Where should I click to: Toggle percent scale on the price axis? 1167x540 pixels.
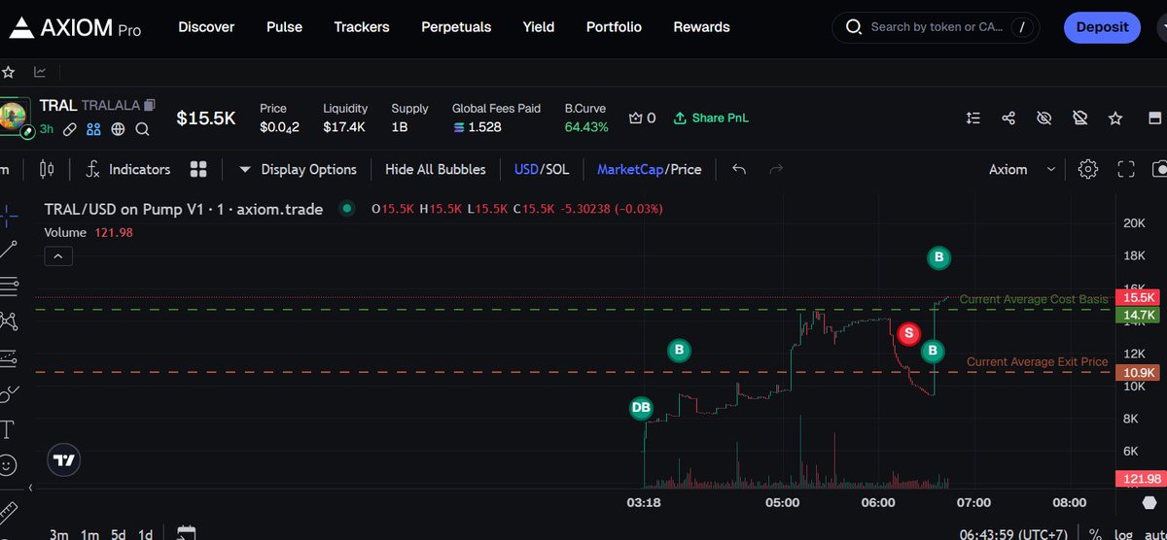pos(1096,532)
